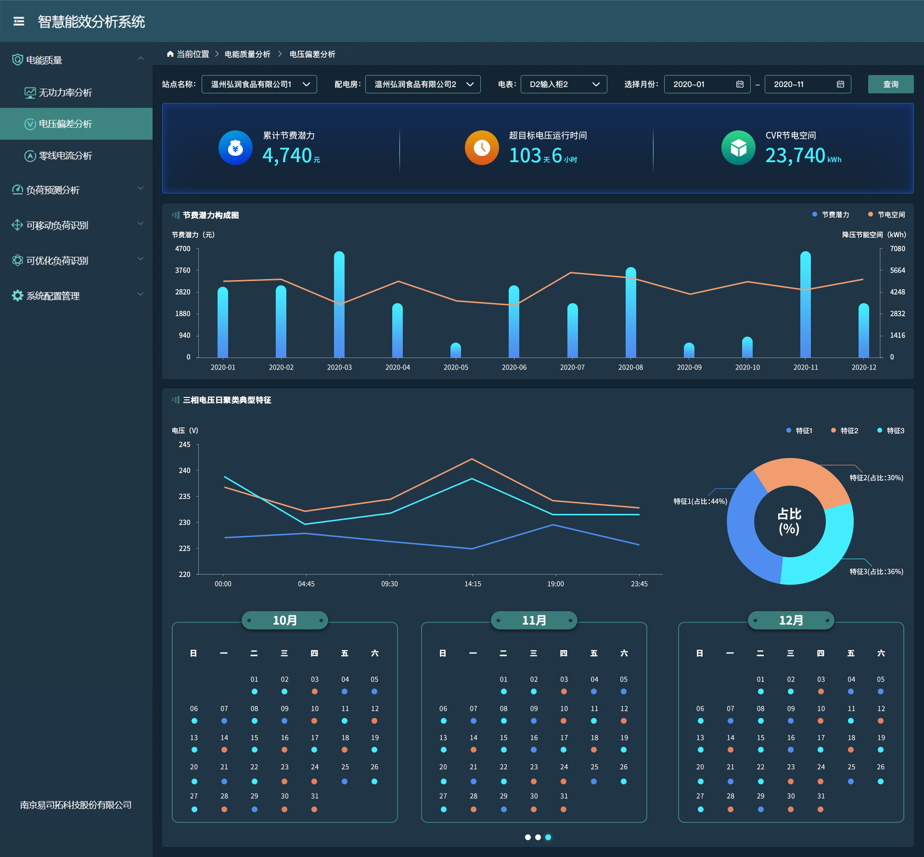Click the orange clock icon

pos(482,148)
